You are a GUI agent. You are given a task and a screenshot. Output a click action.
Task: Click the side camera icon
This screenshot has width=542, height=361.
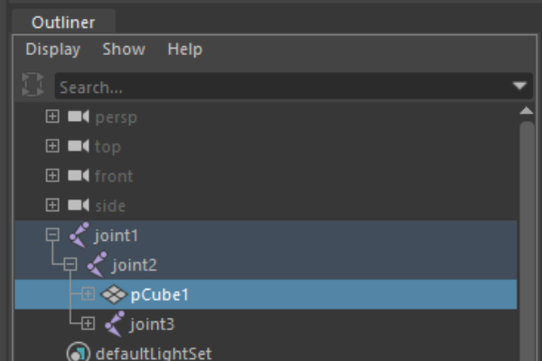(x=78, y=205)
